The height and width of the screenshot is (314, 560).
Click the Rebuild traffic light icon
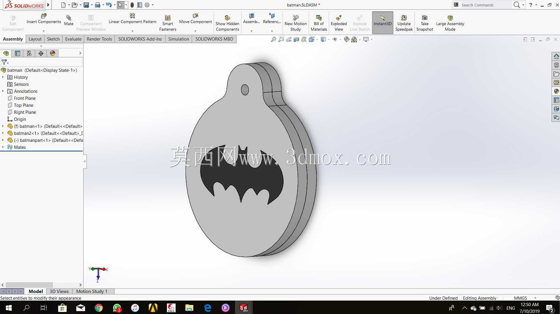coord(132,5)
